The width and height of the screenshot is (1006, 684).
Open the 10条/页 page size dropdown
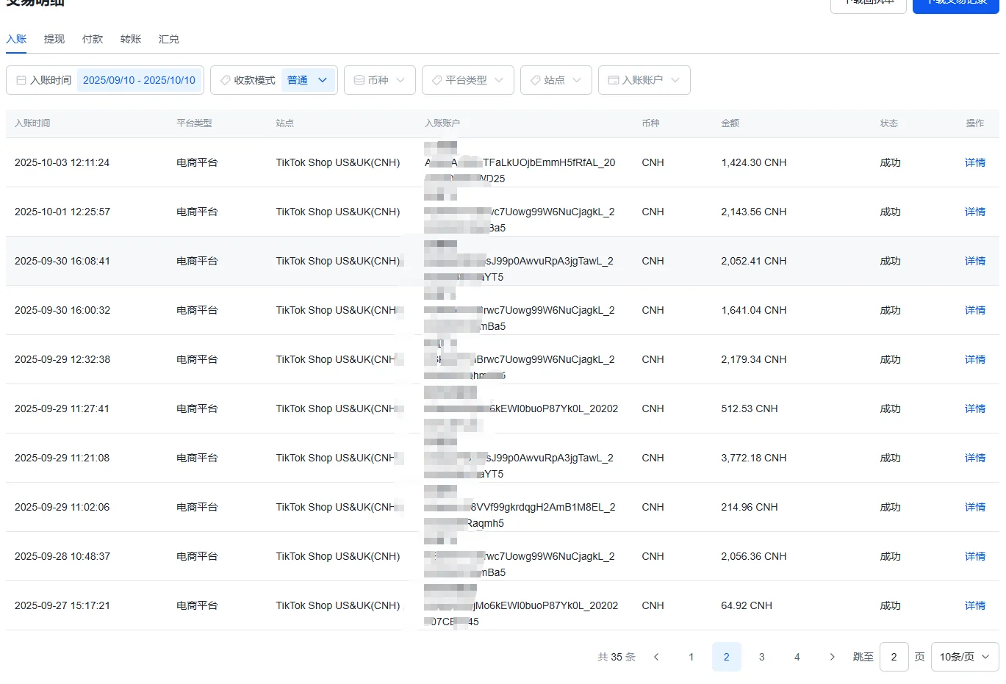pyautogui.click(x=965, y=657)
